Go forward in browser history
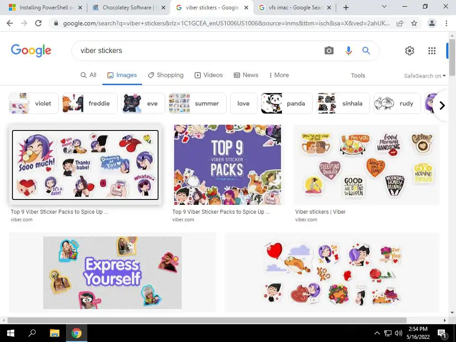This screenshot has height=342, width=456. coord(24,23)
